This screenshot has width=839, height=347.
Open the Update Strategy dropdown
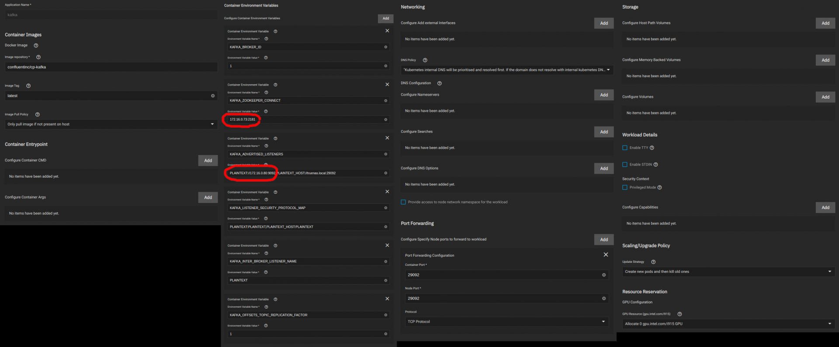point(728,271)
